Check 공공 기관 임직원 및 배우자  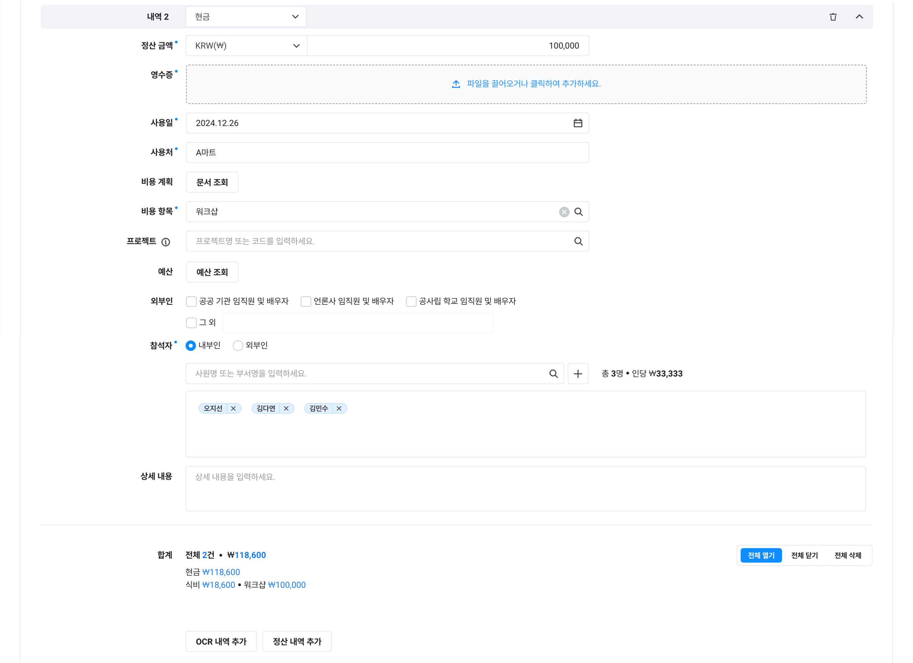(192, 301)
